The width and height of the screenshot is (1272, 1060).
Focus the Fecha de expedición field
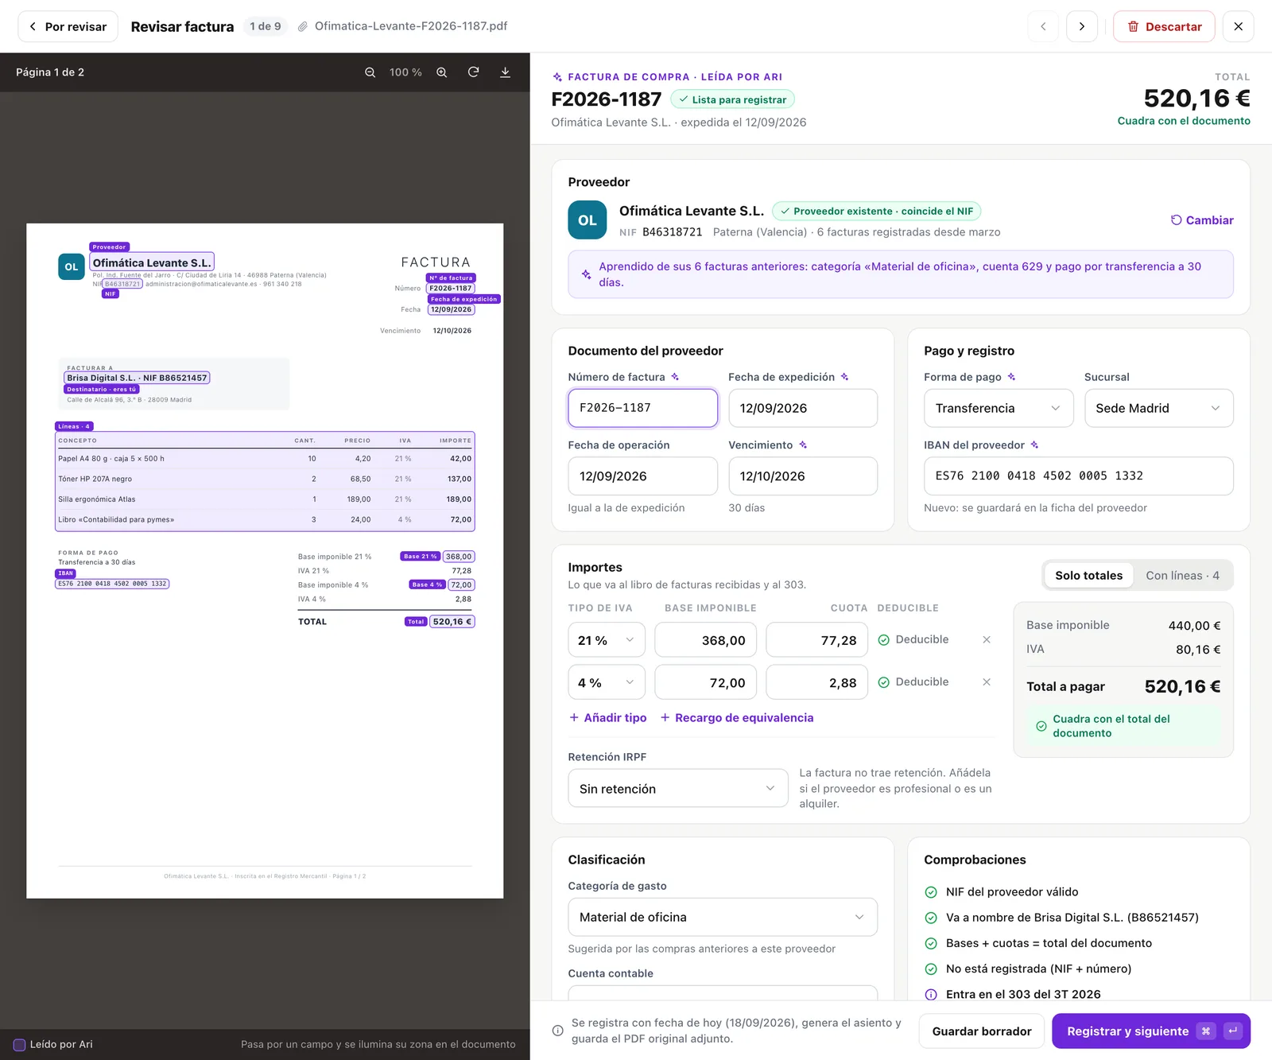click(803, 408)
